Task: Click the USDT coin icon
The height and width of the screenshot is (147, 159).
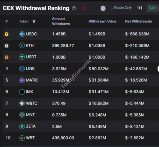Action: click(x=22, y=57)
